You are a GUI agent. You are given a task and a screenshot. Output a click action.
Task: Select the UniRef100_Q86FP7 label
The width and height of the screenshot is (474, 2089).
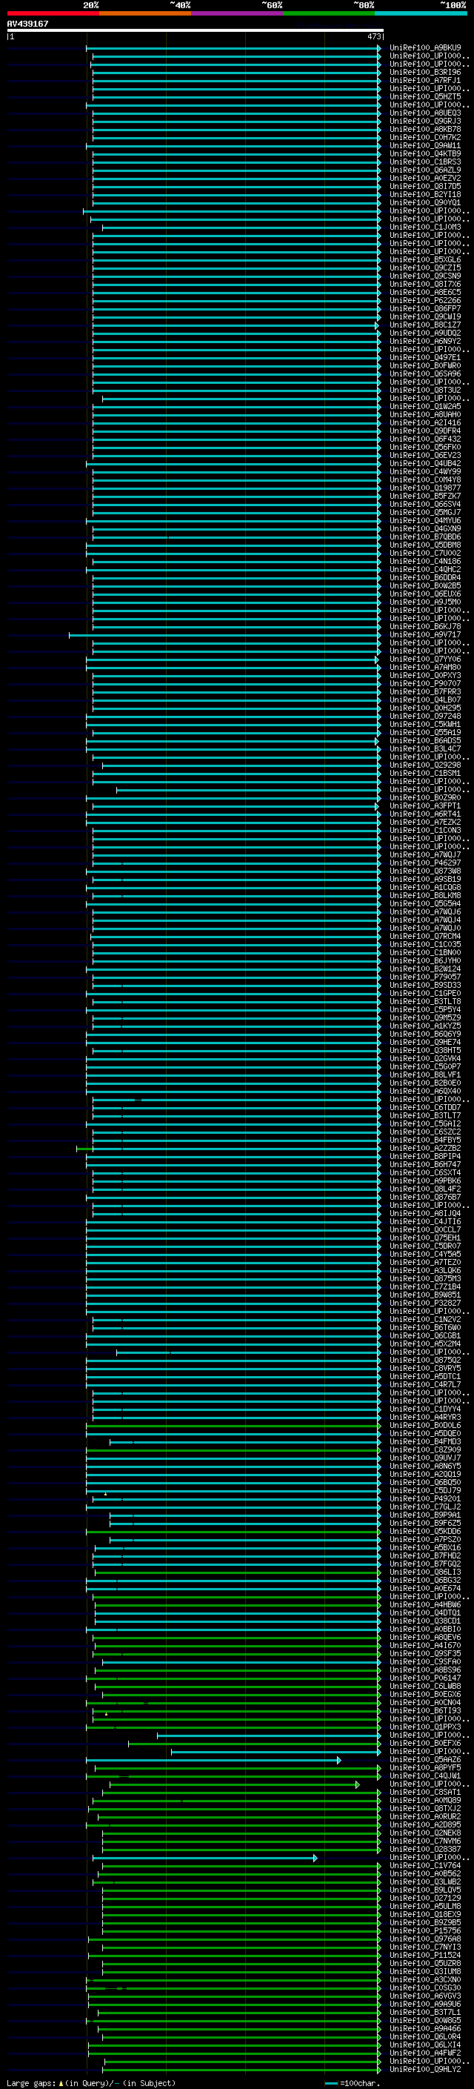(x=425, y=308)
